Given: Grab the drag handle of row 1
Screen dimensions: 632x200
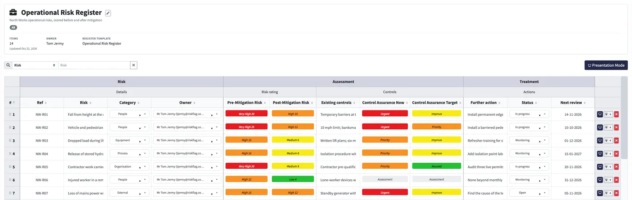Looking at the screenshot, I should pos(10,114).
